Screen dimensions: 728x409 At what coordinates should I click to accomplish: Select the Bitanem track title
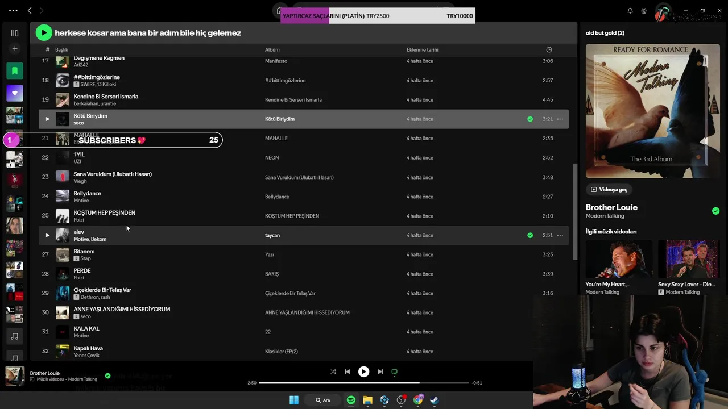[x=84, y=251]
